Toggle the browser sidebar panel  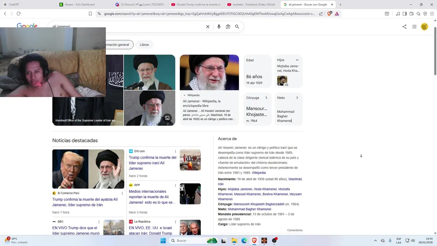(405, 14)
